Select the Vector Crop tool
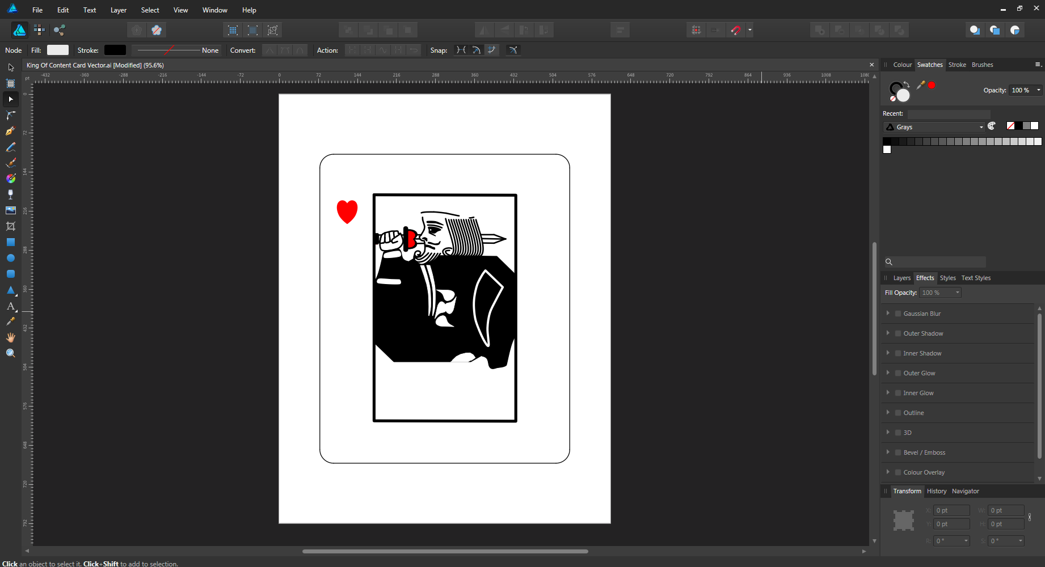This screenshot has width=1045, height=567. [x=11, y=226]
